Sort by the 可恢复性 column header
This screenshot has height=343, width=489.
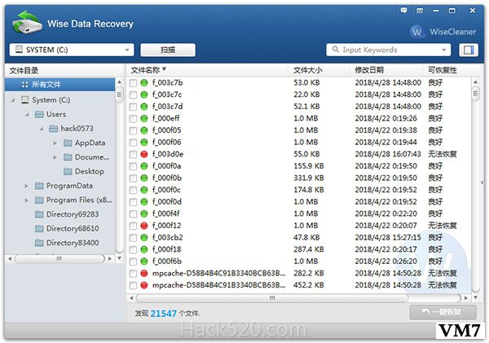click(452, 70)
